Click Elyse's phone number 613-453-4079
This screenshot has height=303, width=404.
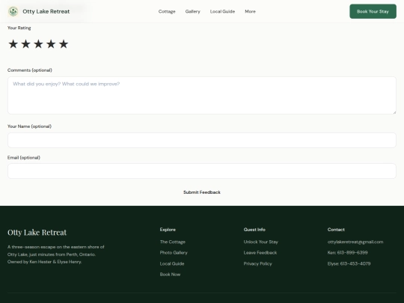(x=349, y=263)
